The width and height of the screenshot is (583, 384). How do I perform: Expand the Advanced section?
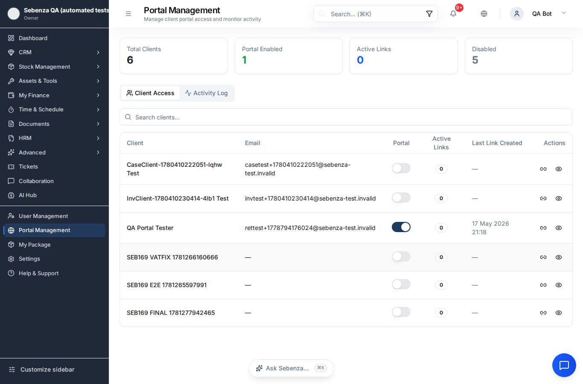(54, 152)
